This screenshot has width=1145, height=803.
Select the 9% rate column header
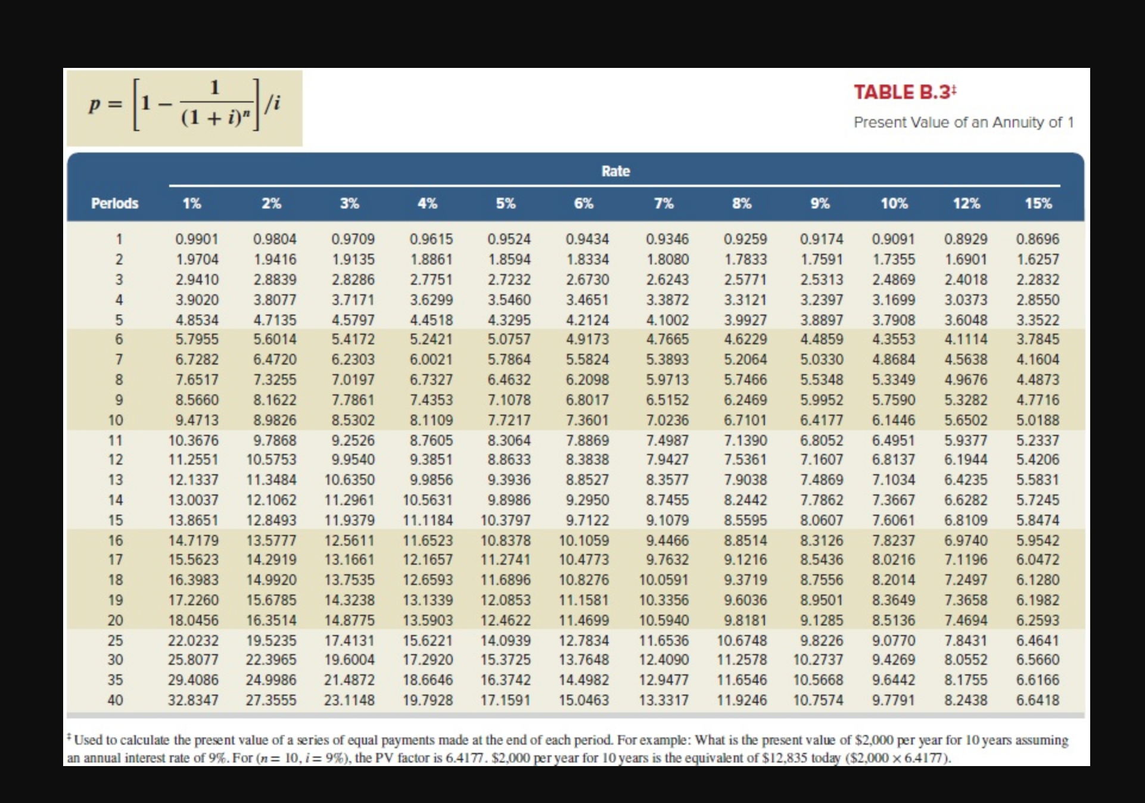coord(820,203)
